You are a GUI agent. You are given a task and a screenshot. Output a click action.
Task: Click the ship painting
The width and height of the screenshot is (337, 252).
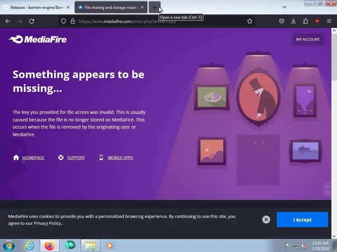[x=305, y=151]
